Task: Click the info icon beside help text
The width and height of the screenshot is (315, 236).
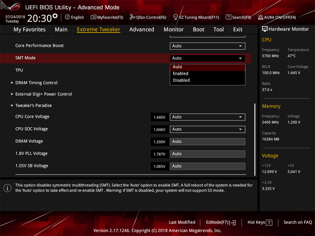Action: (7, 188)
